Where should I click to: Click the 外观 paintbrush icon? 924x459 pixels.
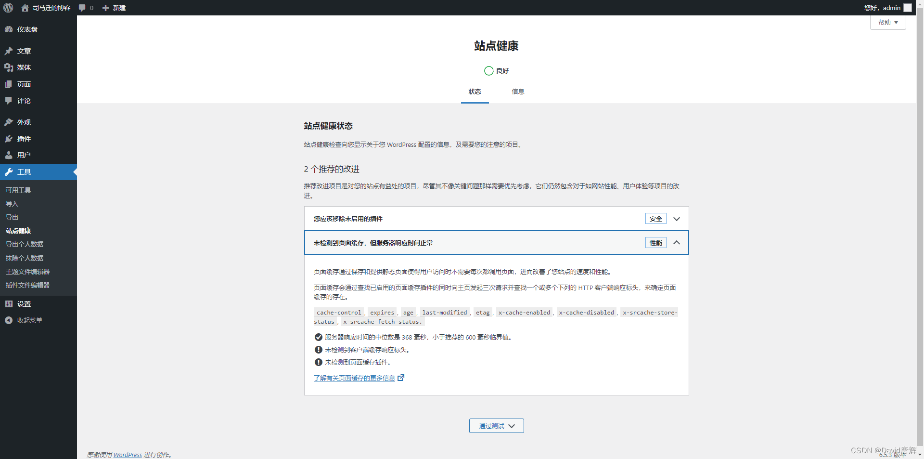point(9,122)
